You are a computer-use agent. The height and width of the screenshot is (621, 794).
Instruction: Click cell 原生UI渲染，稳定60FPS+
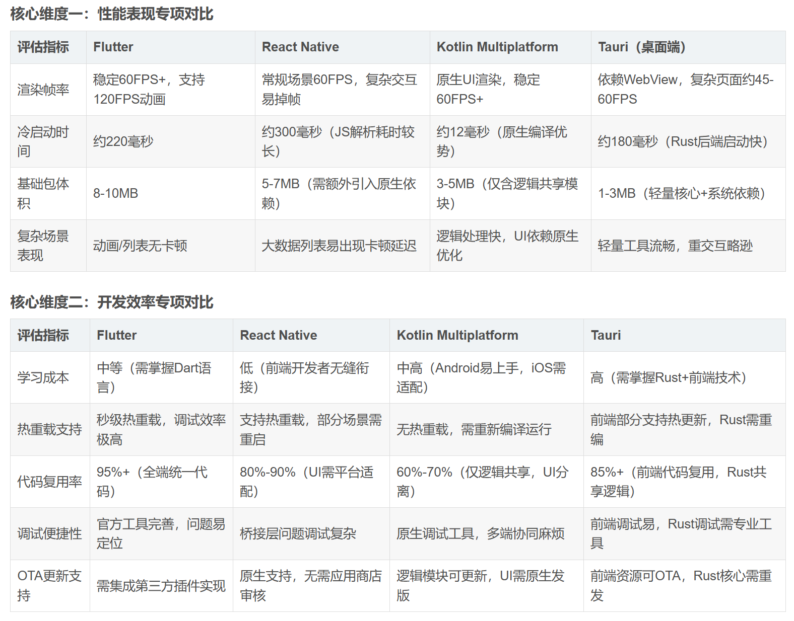510,90
